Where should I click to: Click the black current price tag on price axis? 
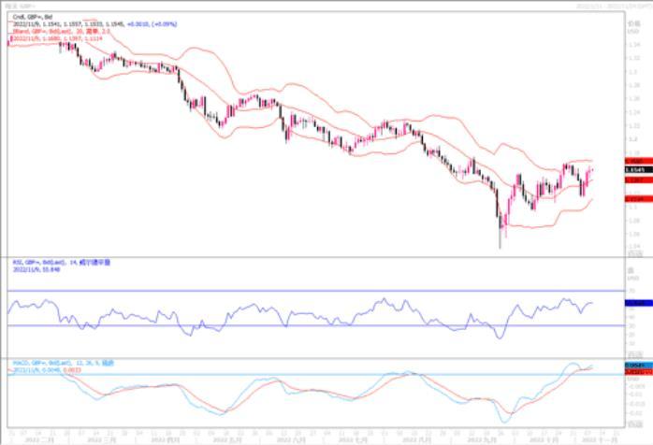coord(633,170)
